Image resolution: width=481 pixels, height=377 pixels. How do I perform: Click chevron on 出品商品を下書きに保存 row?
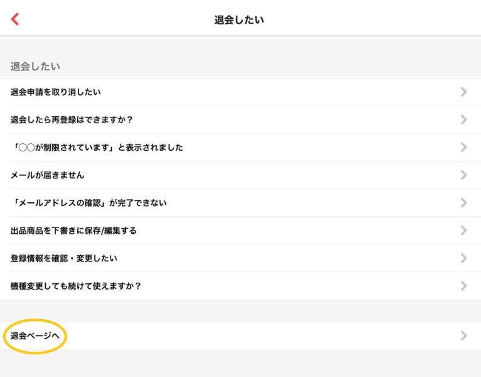[463, 231]
